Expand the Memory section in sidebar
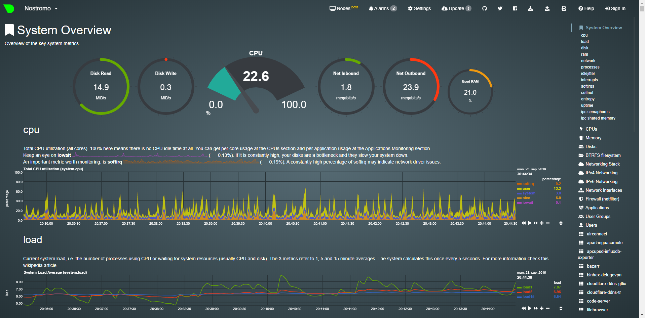 [593, 138]
